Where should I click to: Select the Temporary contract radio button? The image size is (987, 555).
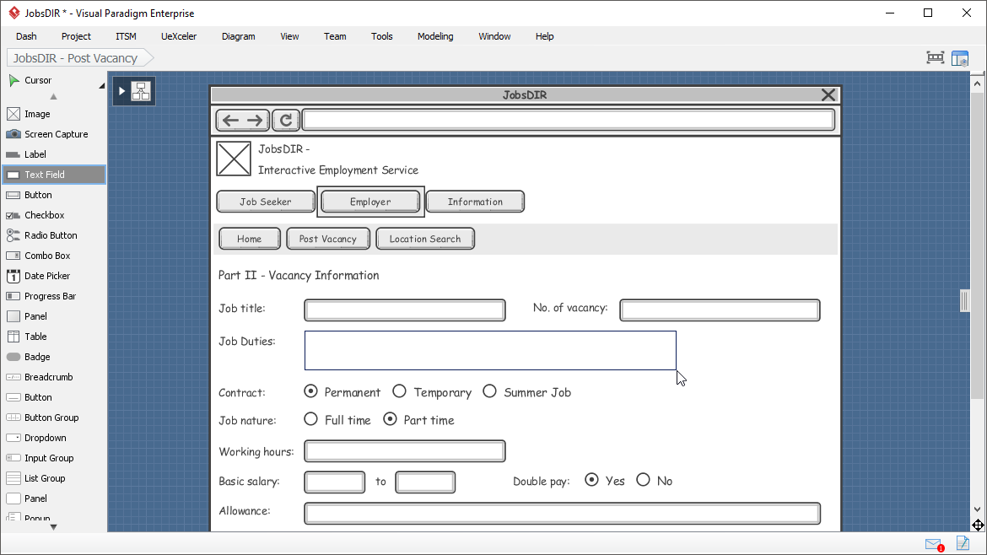click(x=399, y=391)
